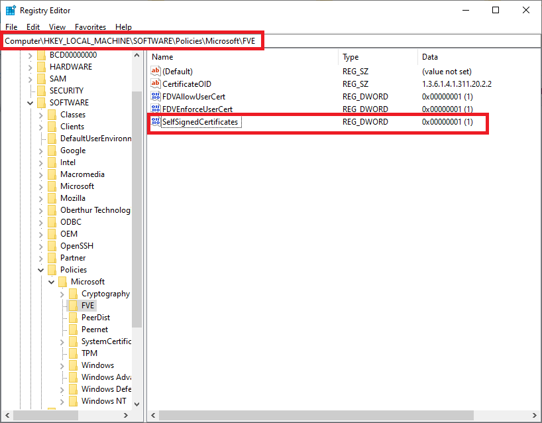The height and width of the screenshot is (423, 542).
Task: Click the ODBC folder icon
Action: pyautogui.click(x=52, y=222)
